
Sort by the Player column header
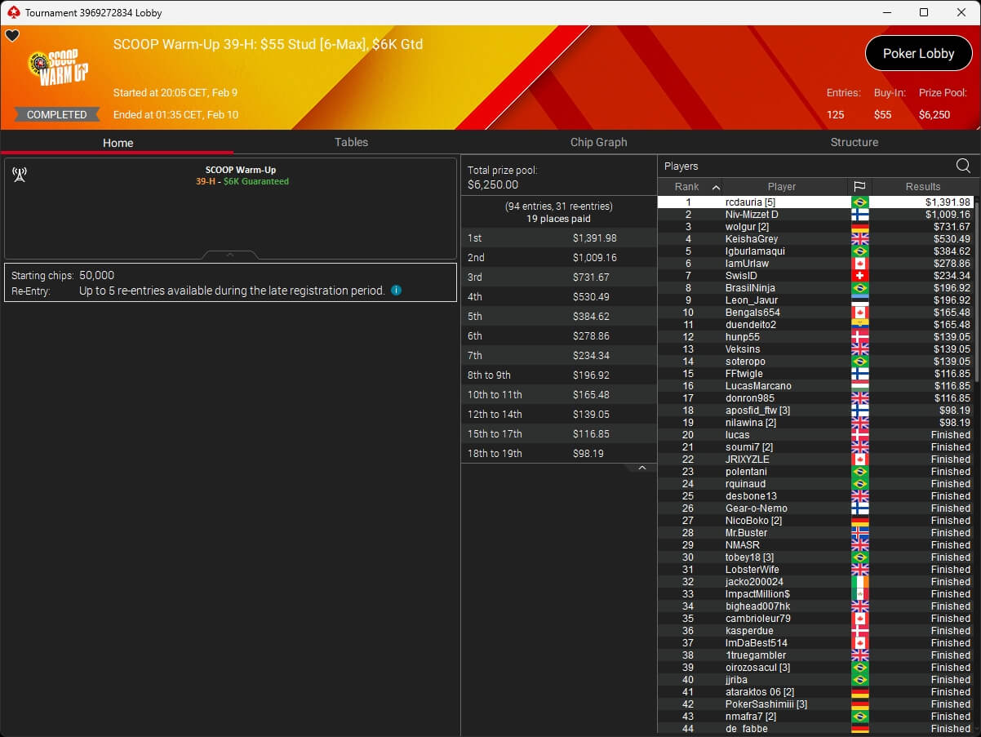(x=781, y=187)
